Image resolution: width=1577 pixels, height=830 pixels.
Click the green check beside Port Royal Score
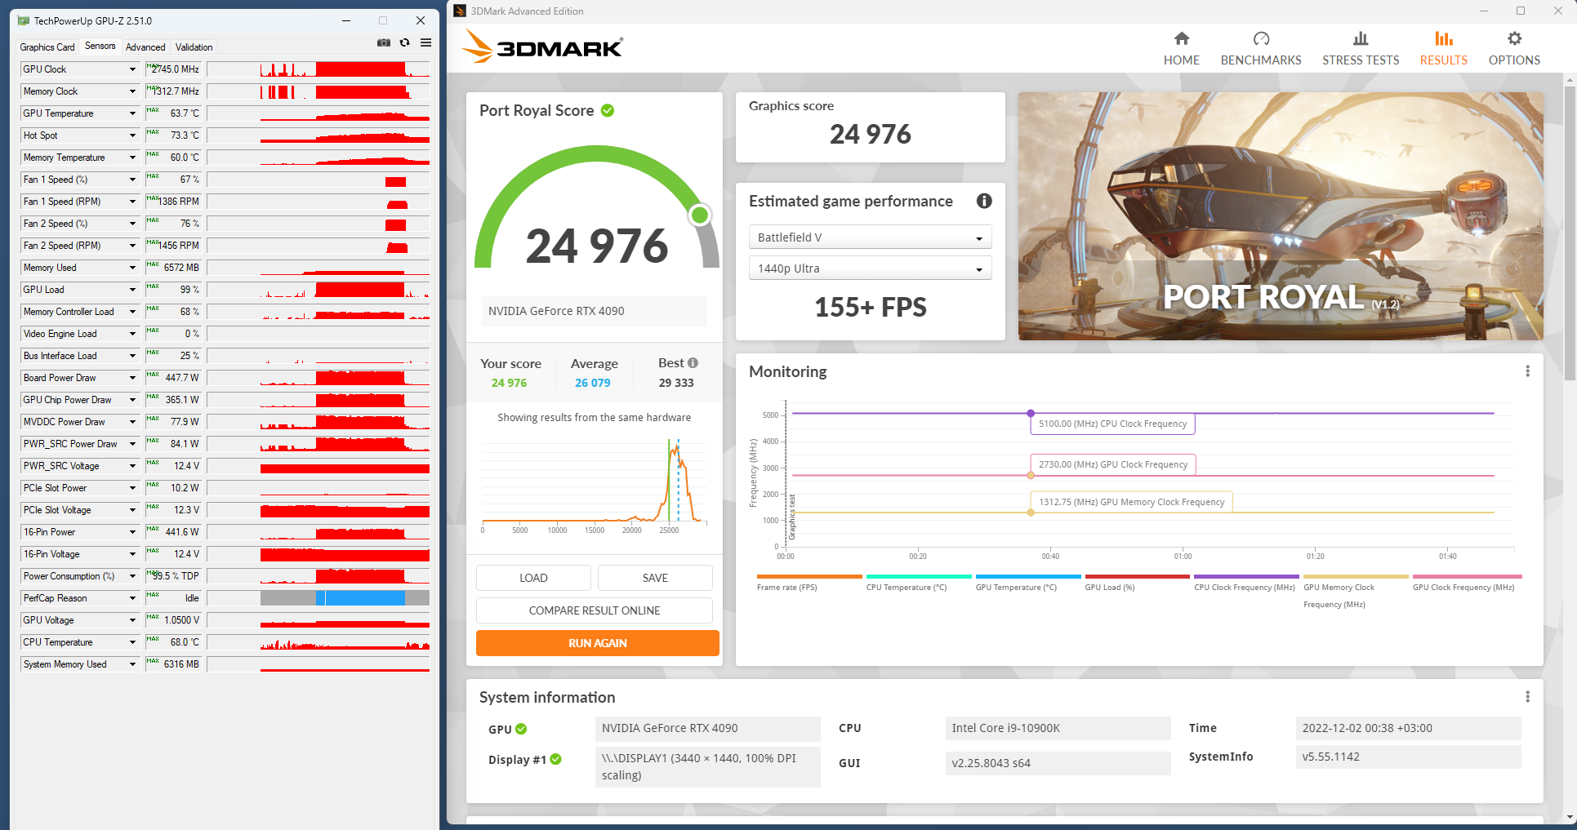(x=608, y=110)
